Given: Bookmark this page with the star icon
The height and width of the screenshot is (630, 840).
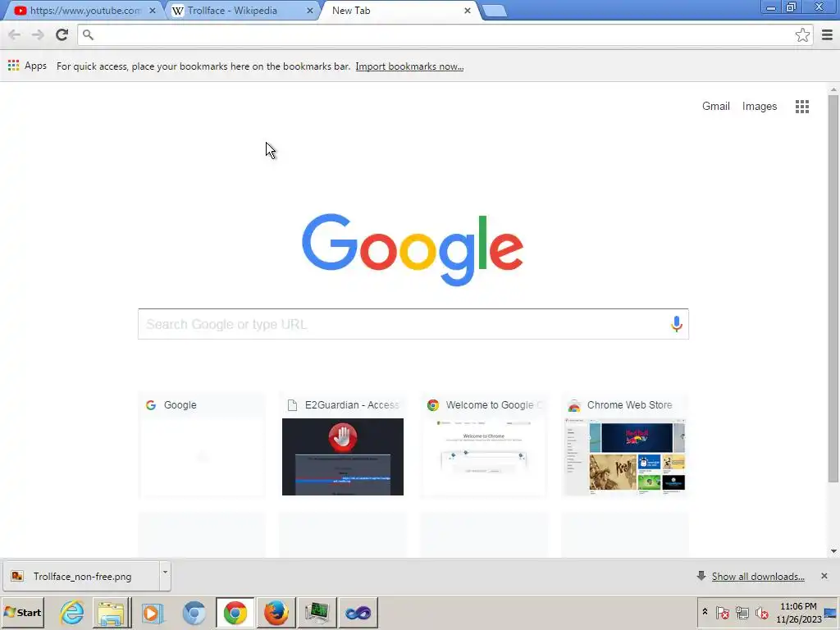Looking at the screenshot, I should coord(802,34).
